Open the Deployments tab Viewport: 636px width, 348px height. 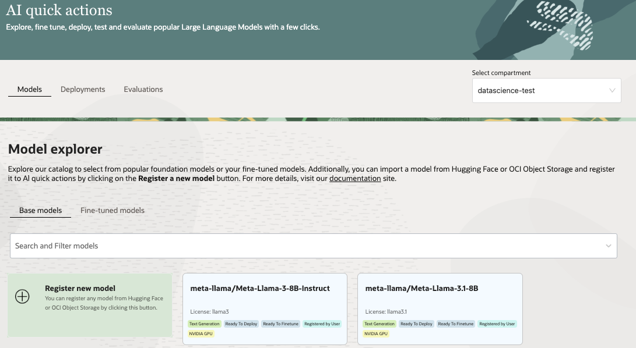pyautogui.click(x=83, y=89)
